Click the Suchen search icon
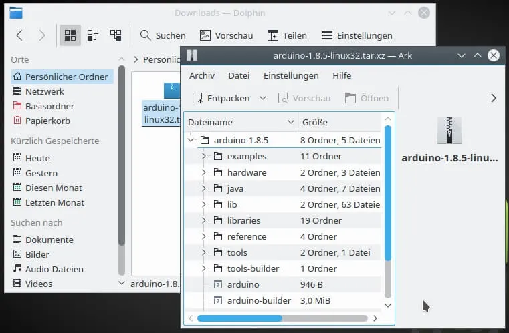This screenshot has width=509, height=333. pos(145,35)
